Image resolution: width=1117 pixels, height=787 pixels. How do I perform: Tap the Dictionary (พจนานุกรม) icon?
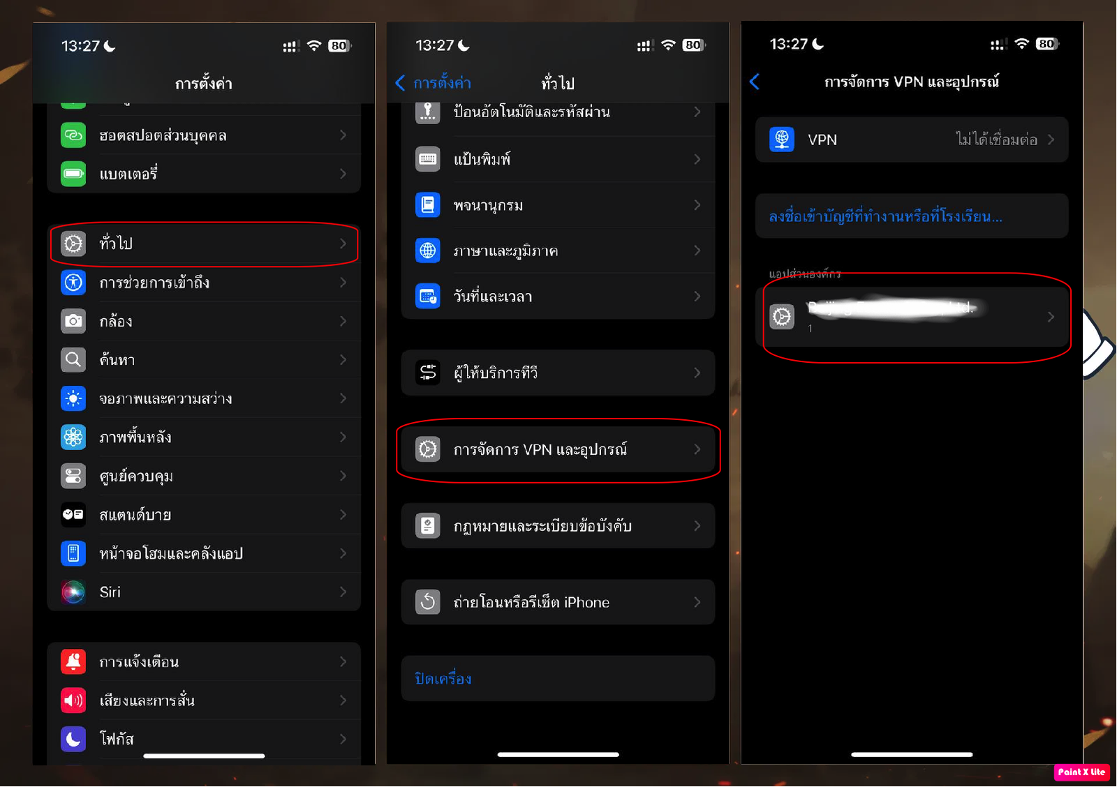pyautogui.click(x=428, y=205)
